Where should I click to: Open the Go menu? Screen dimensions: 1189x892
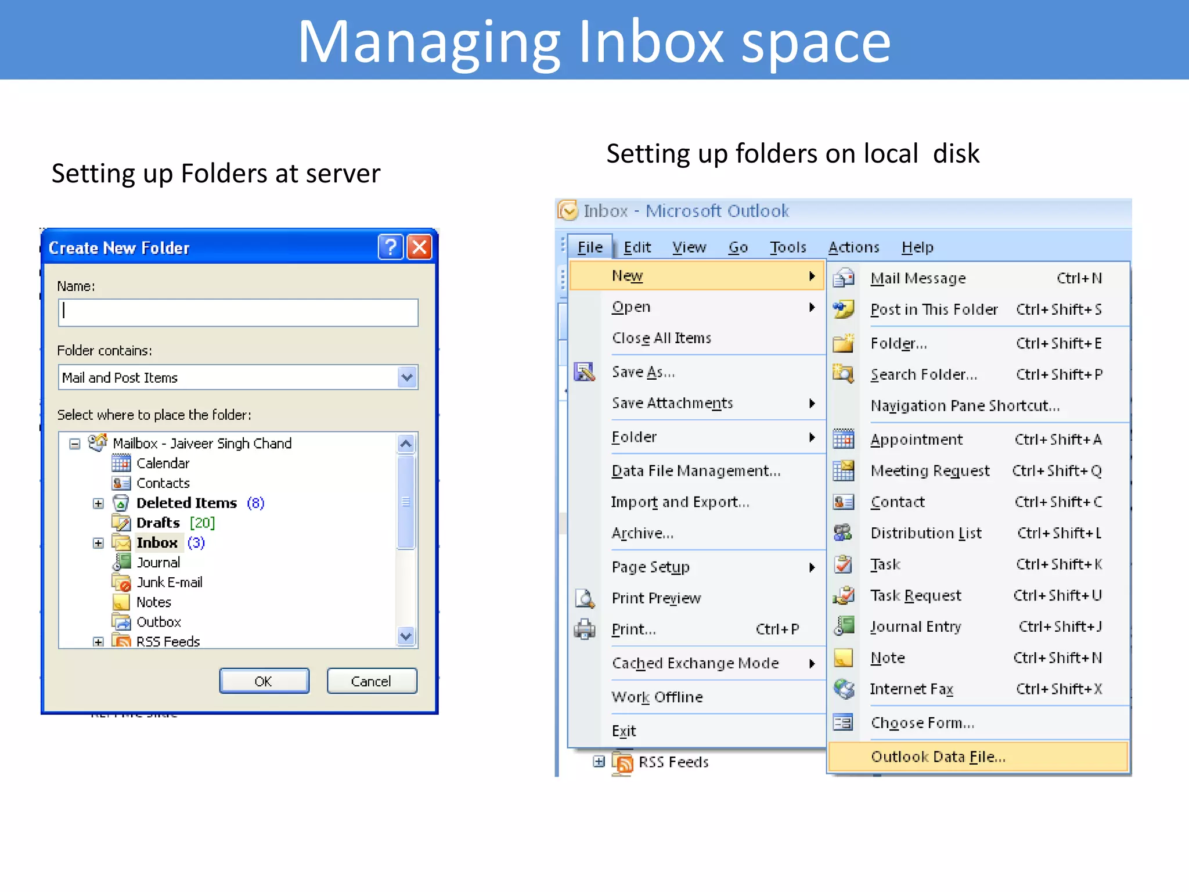click(738, 247)
